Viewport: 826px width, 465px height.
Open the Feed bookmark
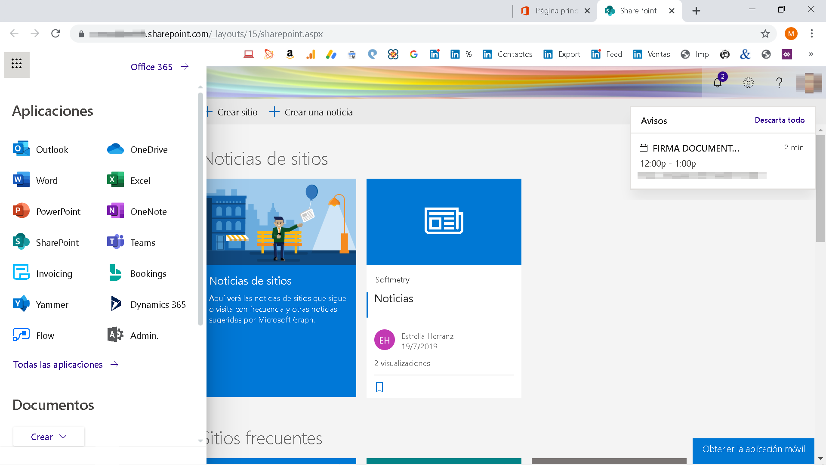tap(607, 54)
